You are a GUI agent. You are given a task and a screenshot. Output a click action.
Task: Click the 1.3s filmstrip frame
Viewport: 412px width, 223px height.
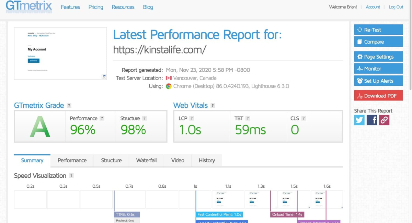(261, 200)
